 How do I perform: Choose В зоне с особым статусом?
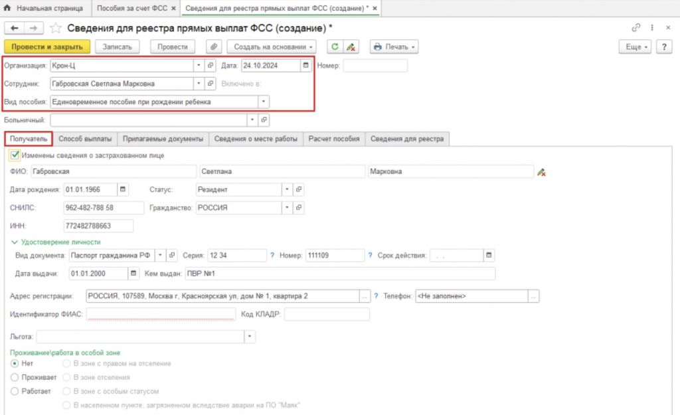click(x=66, y=391)
